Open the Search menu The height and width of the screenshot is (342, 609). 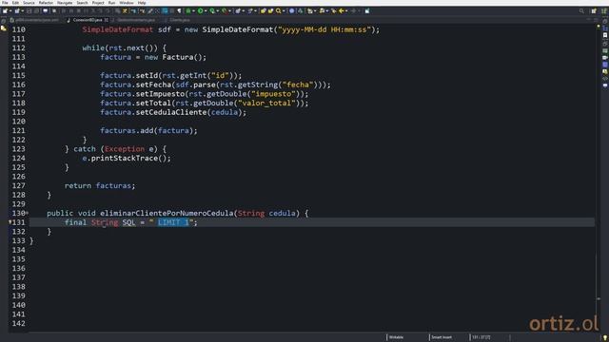tap(83, 3)
